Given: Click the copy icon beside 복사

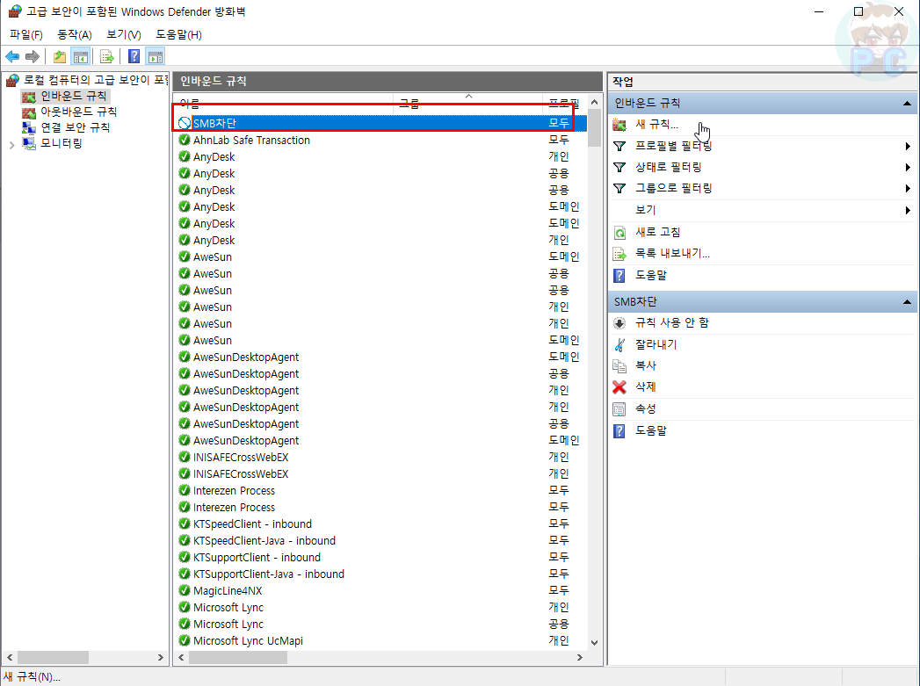Looking at the screenshot, I should (619, 366).
